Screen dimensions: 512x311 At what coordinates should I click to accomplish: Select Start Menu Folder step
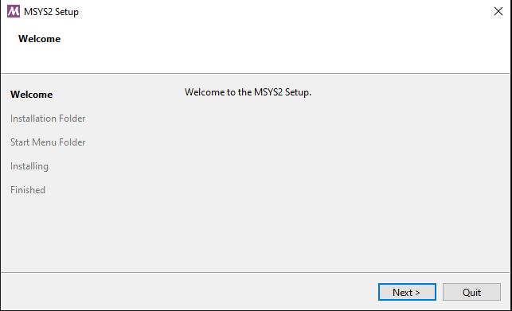[x=48, y=142]
